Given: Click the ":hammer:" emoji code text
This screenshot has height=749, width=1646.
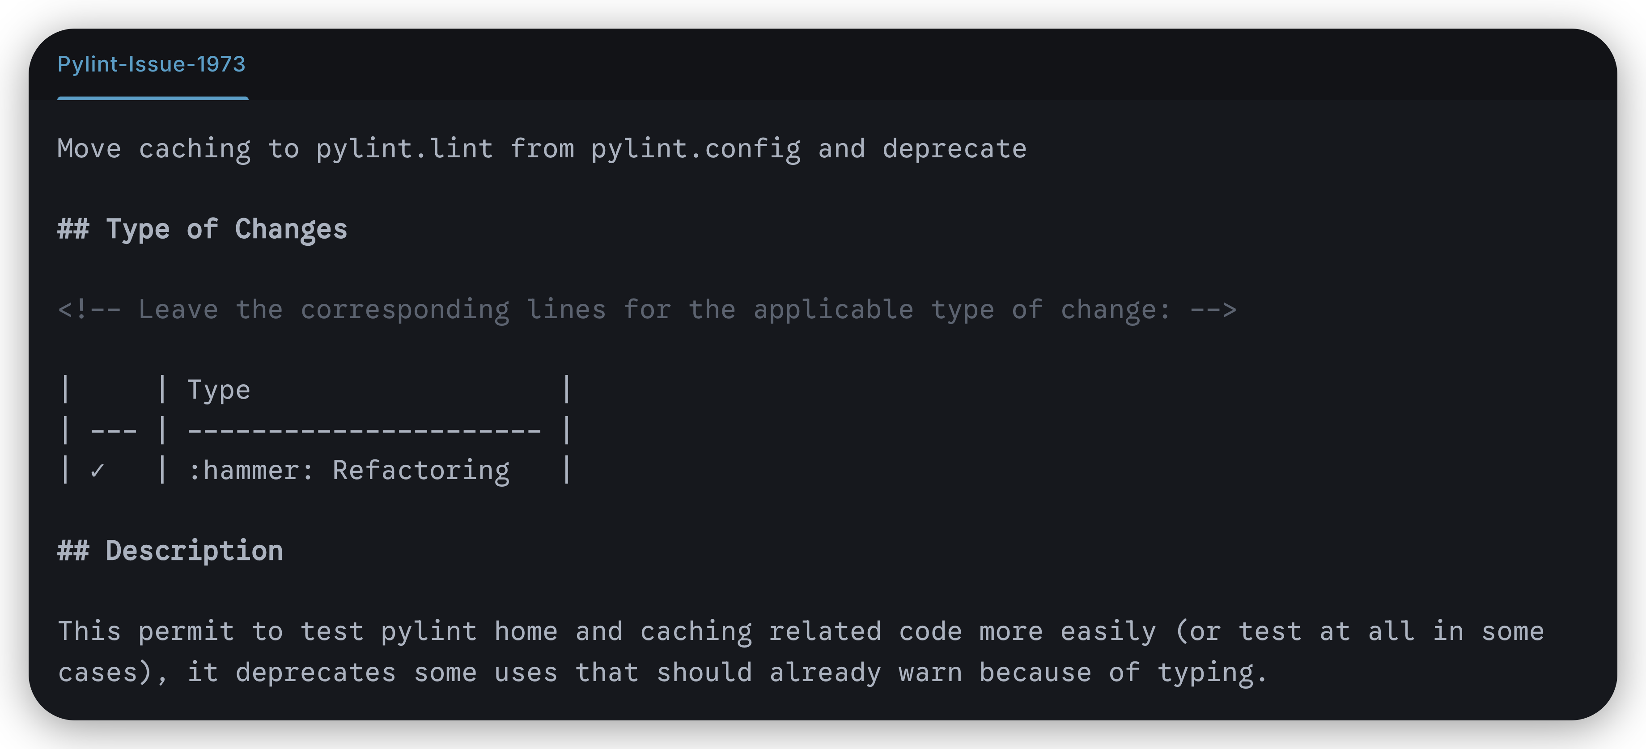Looking at the screenshot, I should tap(250, 471).
